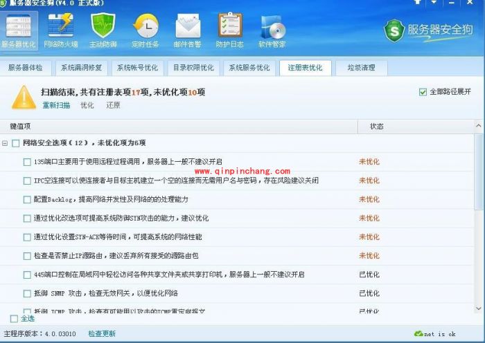Collapse the 网络安全选项 tree group
Image resolution: width=485 pixels, height=343 pixels.
(x=6, y=143)
